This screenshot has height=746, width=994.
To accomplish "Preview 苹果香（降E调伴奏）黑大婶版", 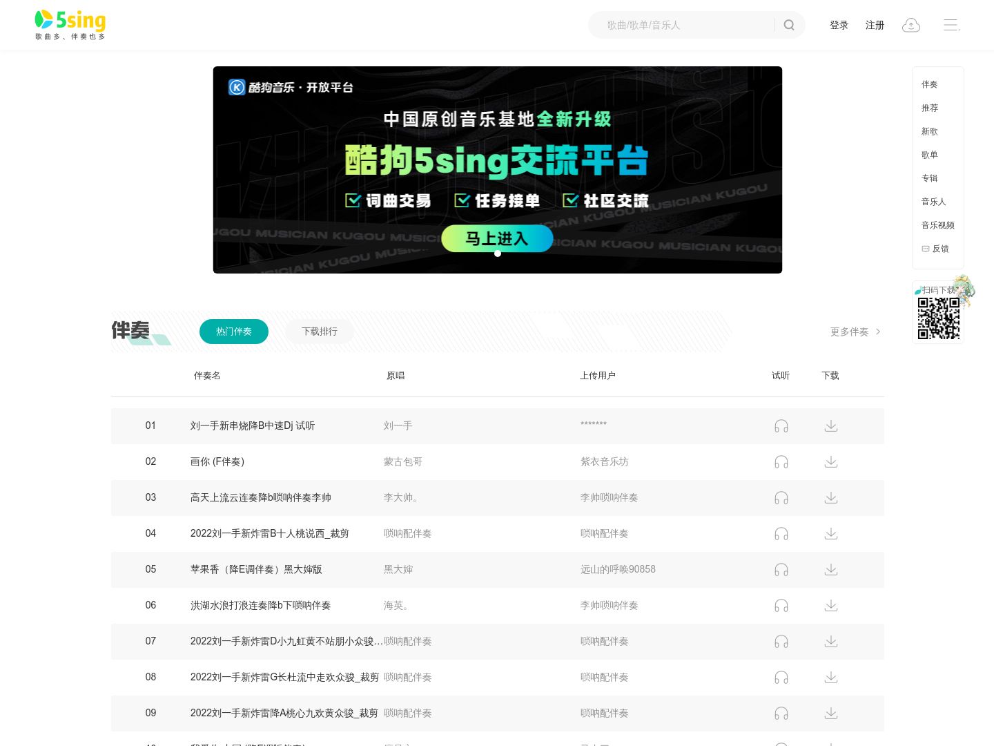I will click(781, 570).
